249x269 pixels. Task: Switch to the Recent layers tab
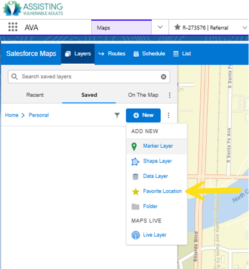pyautogui.click(x=35, y=95)
